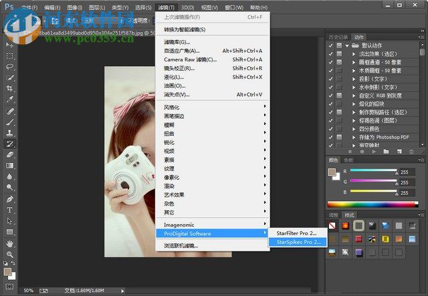
Task: Delete action trash icon
Action: (x=411, y=152)
